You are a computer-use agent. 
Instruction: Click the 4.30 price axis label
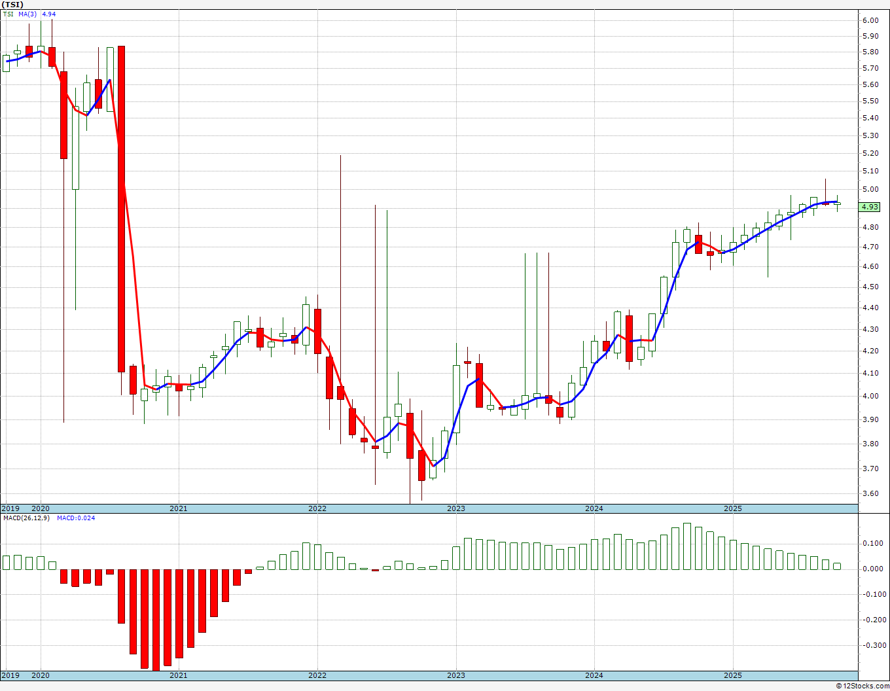click(x=870, y=329)
